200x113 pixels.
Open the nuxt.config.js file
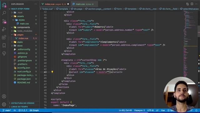click(x=24, y=72)
